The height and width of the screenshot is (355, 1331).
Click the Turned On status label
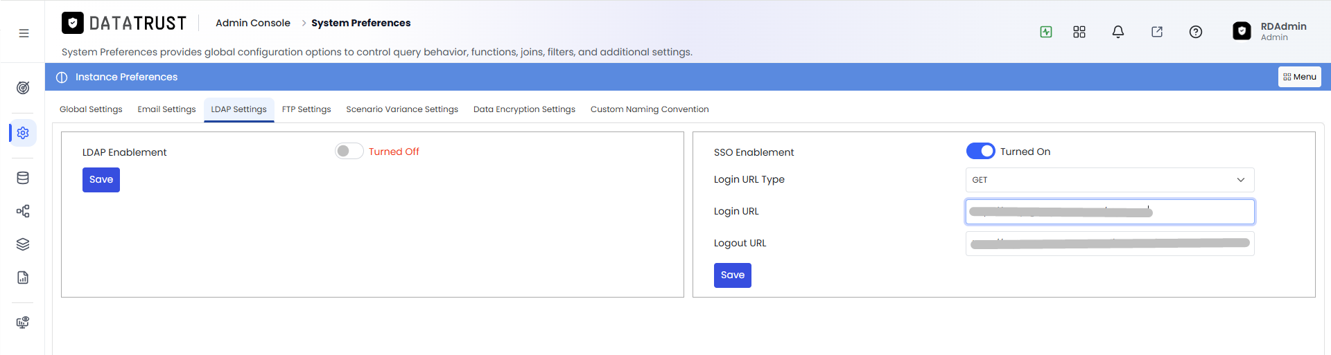click(x=1025, y=152)
